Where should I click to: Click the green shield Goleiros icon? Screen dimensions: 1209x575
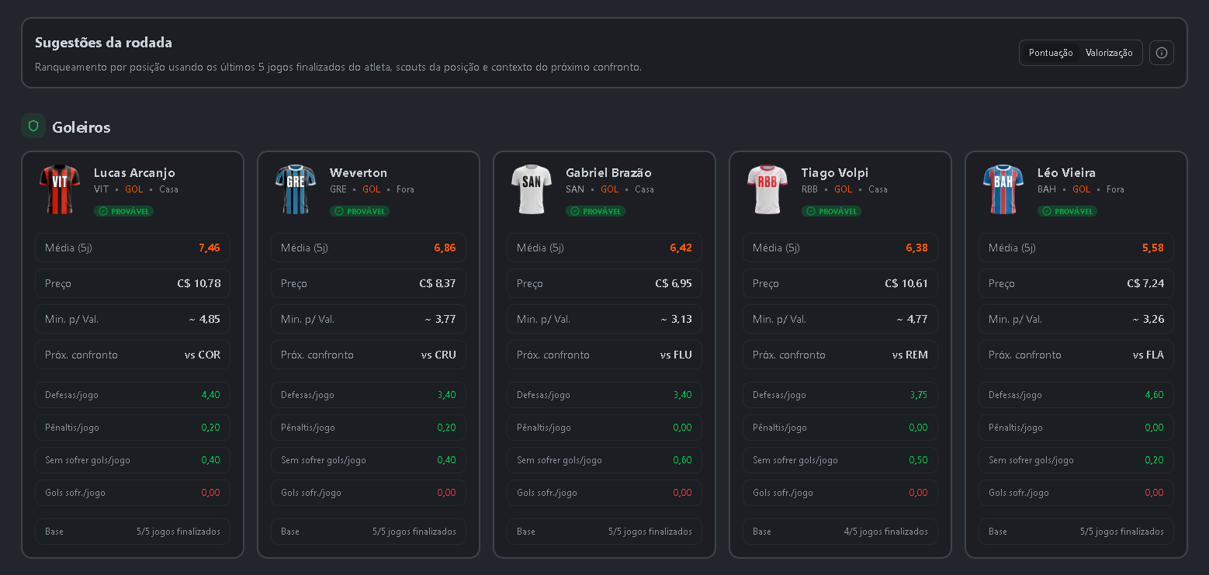pyautogui.click(x=33, y=126)
